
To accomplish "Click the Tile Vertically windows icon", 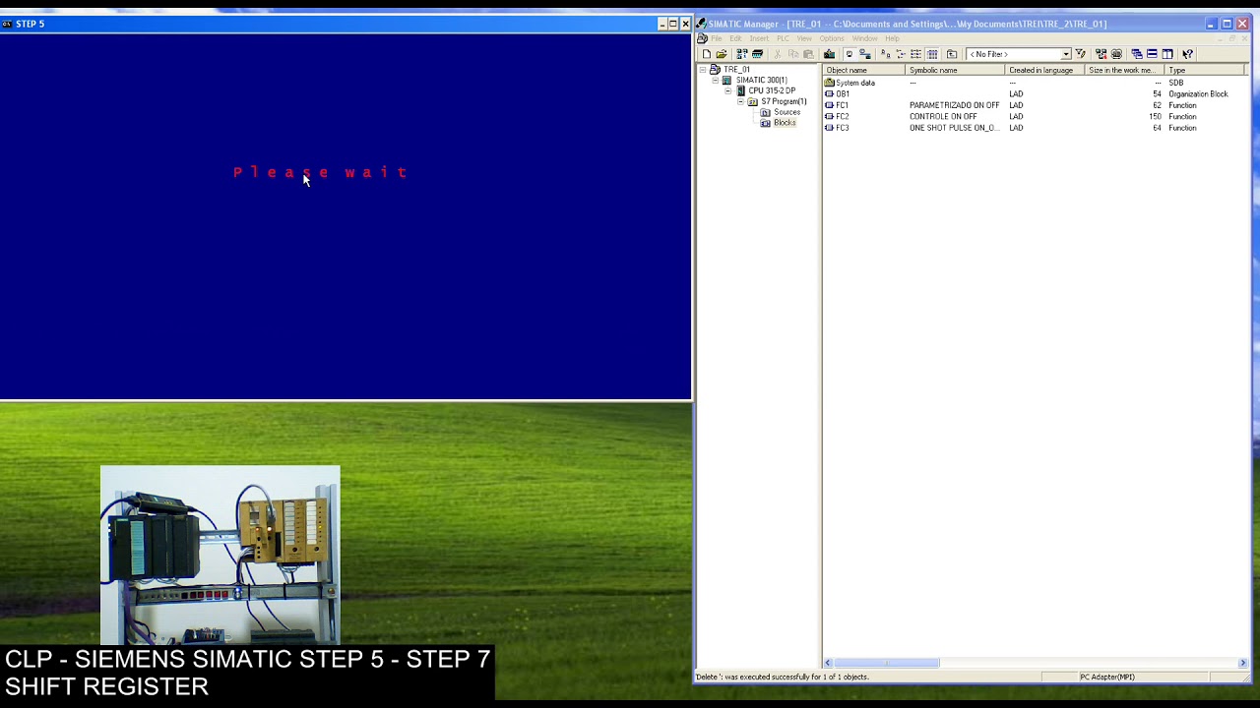I will point(1167,54).
